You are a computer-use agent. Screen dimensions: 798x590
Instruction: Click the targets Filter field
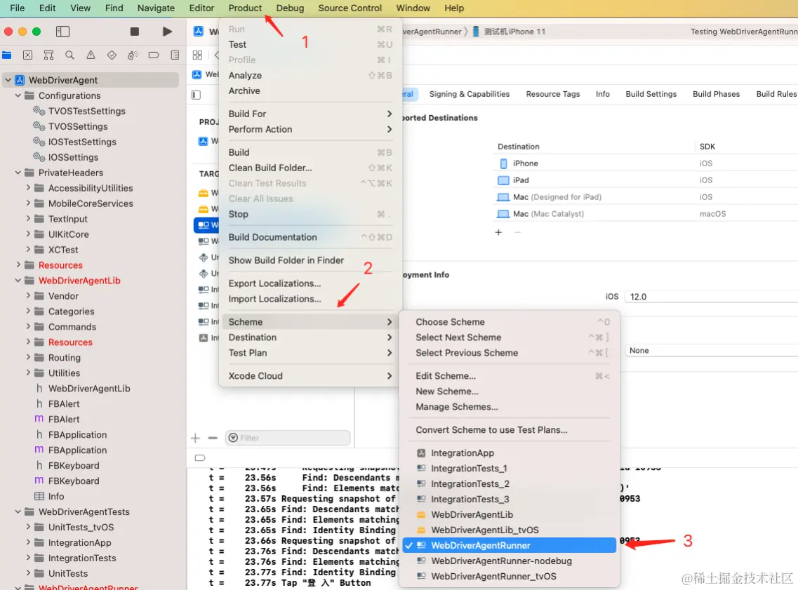(x=288, y=438)
